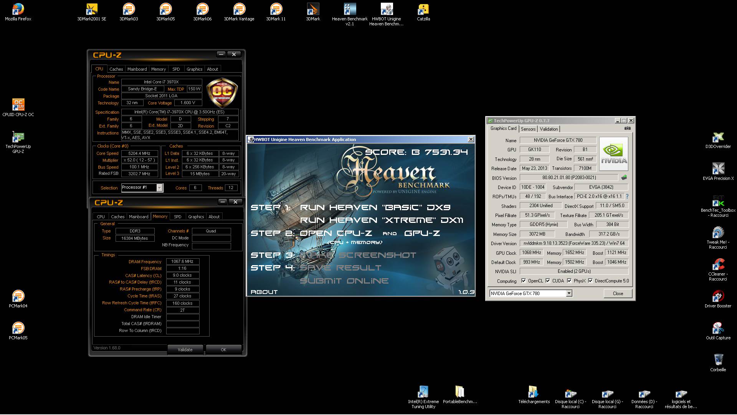Toggle DirectCompute 5.0 checkbox
This screenshot has width=737, height=415.
pos(590,281)
